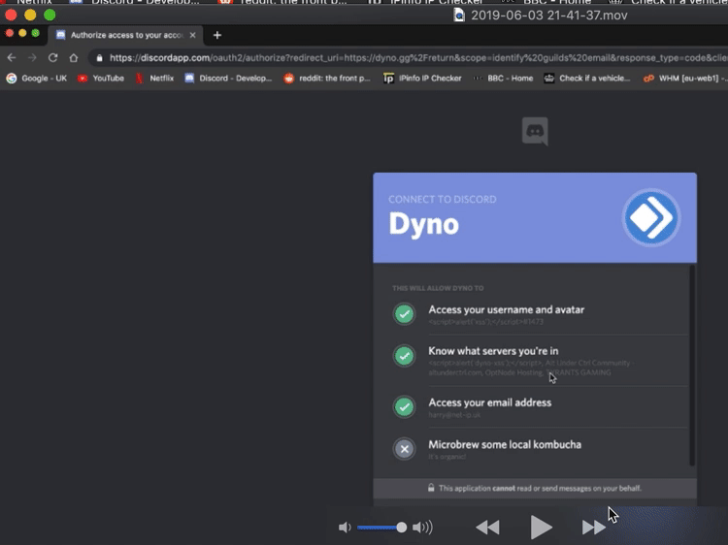728x545 pixels.
Task: Click the Dyno application title
Action: tap(423, 224)
